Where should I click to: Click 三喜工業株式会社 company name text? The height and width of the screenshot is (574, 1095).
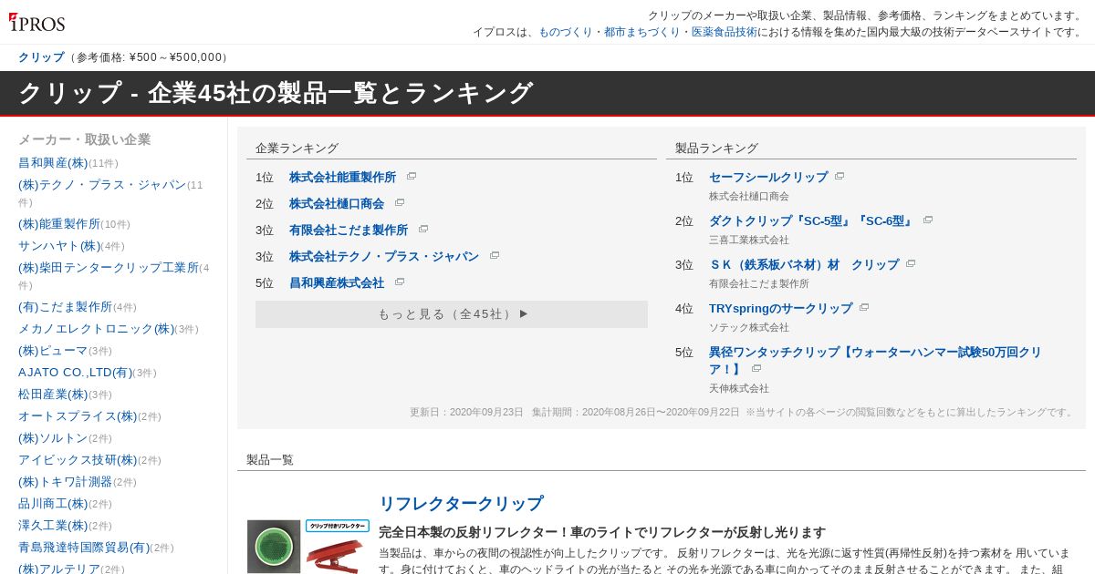pos(749,240)
